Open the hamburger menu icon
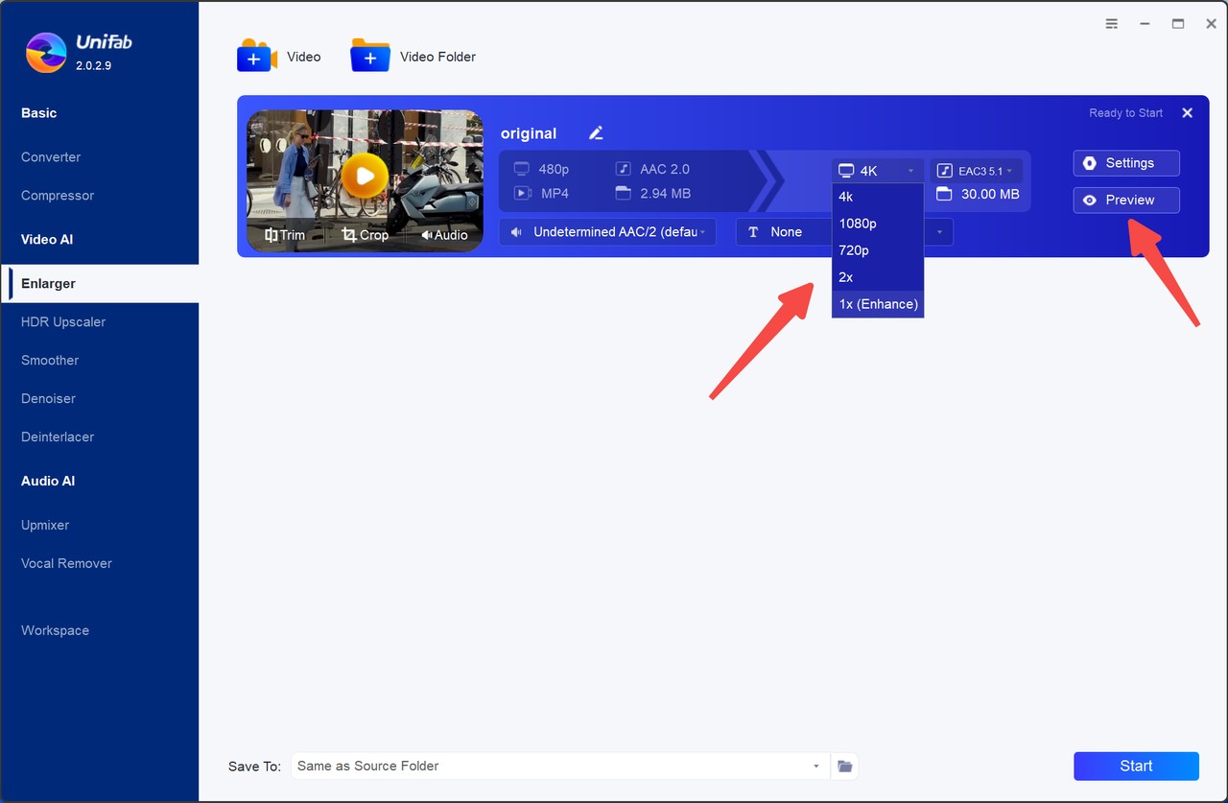The image size is (1228, 803). coord(1111,24)
